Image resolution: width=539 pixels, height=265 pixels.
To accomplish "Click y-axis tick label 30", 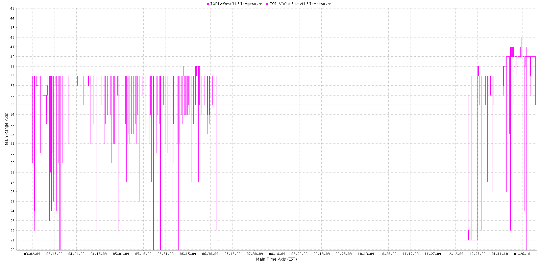I will pyautogui.click(x=12, y=153).
